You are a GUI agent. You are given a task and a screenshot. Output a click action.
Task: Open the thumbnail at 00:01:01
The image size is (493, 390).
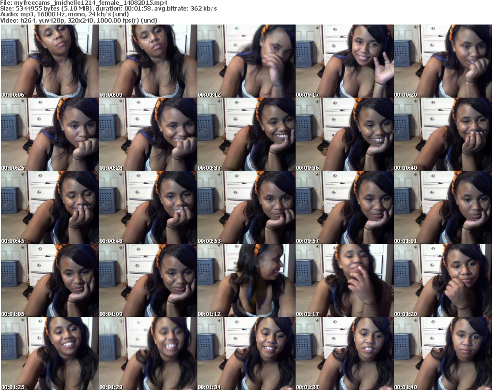pos(443,207)
